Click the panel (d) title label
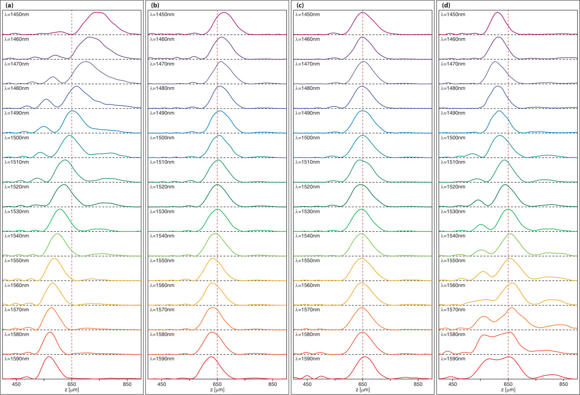The width and height of the screenshot is (580, 395). click(x=446, y=5)
